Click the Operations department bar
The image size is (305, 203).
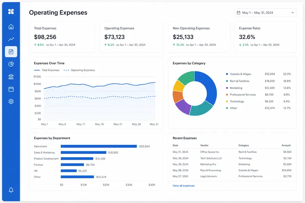[99, 146]
